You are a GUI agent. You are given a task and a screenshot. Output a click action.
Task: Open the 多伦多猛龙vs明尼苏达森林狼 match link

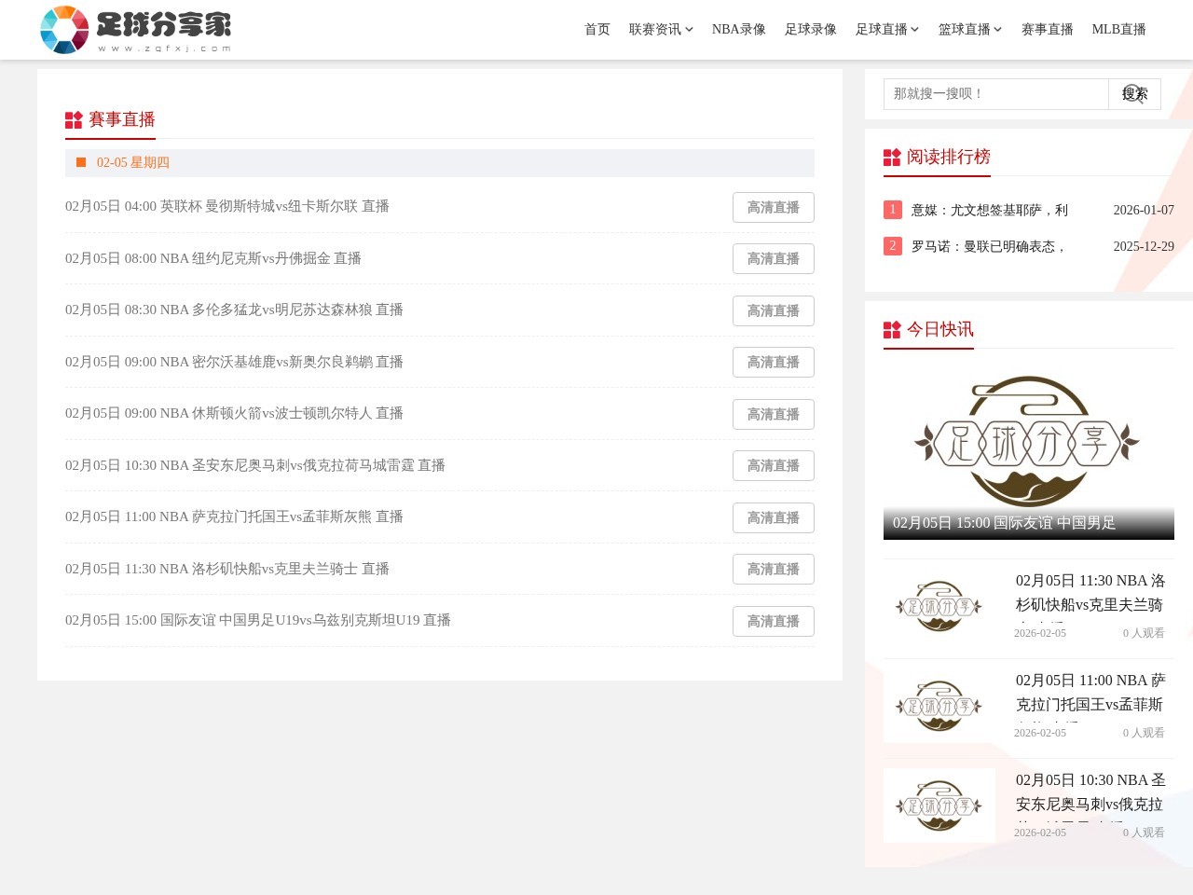[x=234, y=310]
